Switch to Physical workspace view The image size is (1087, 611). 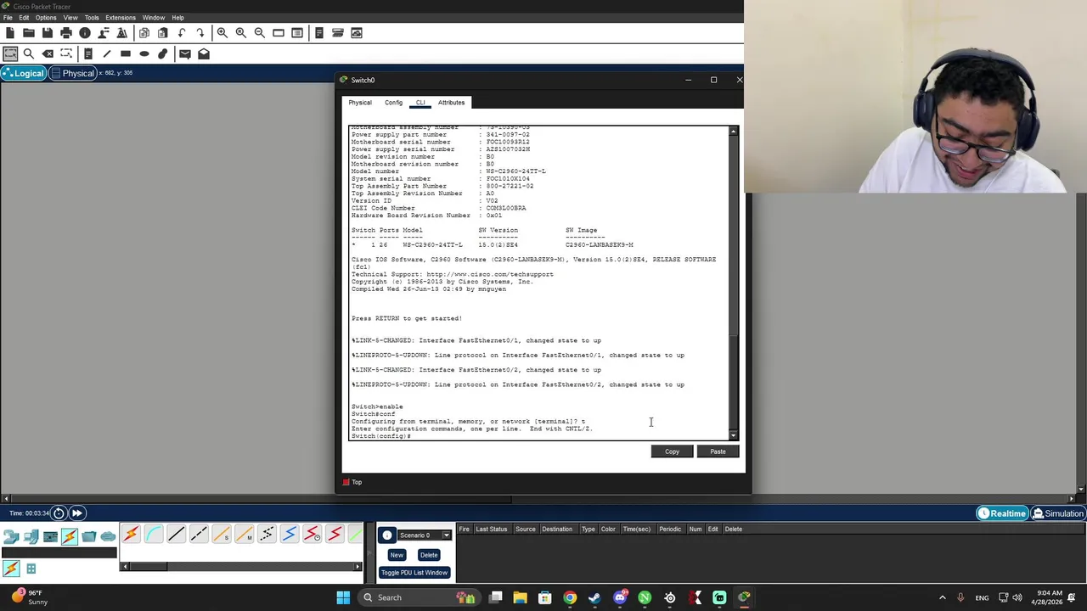click(72, 73)
